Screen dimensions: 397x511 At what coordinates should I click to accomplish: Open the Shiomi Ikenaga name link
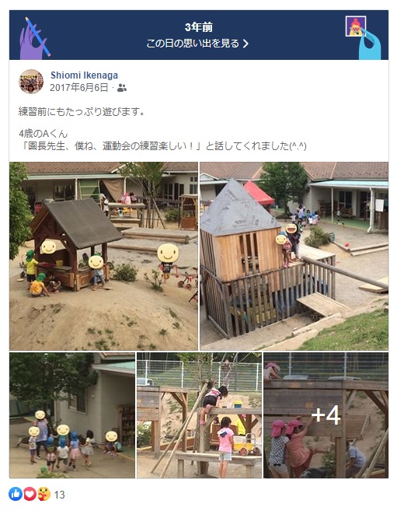tap(84, 75)
